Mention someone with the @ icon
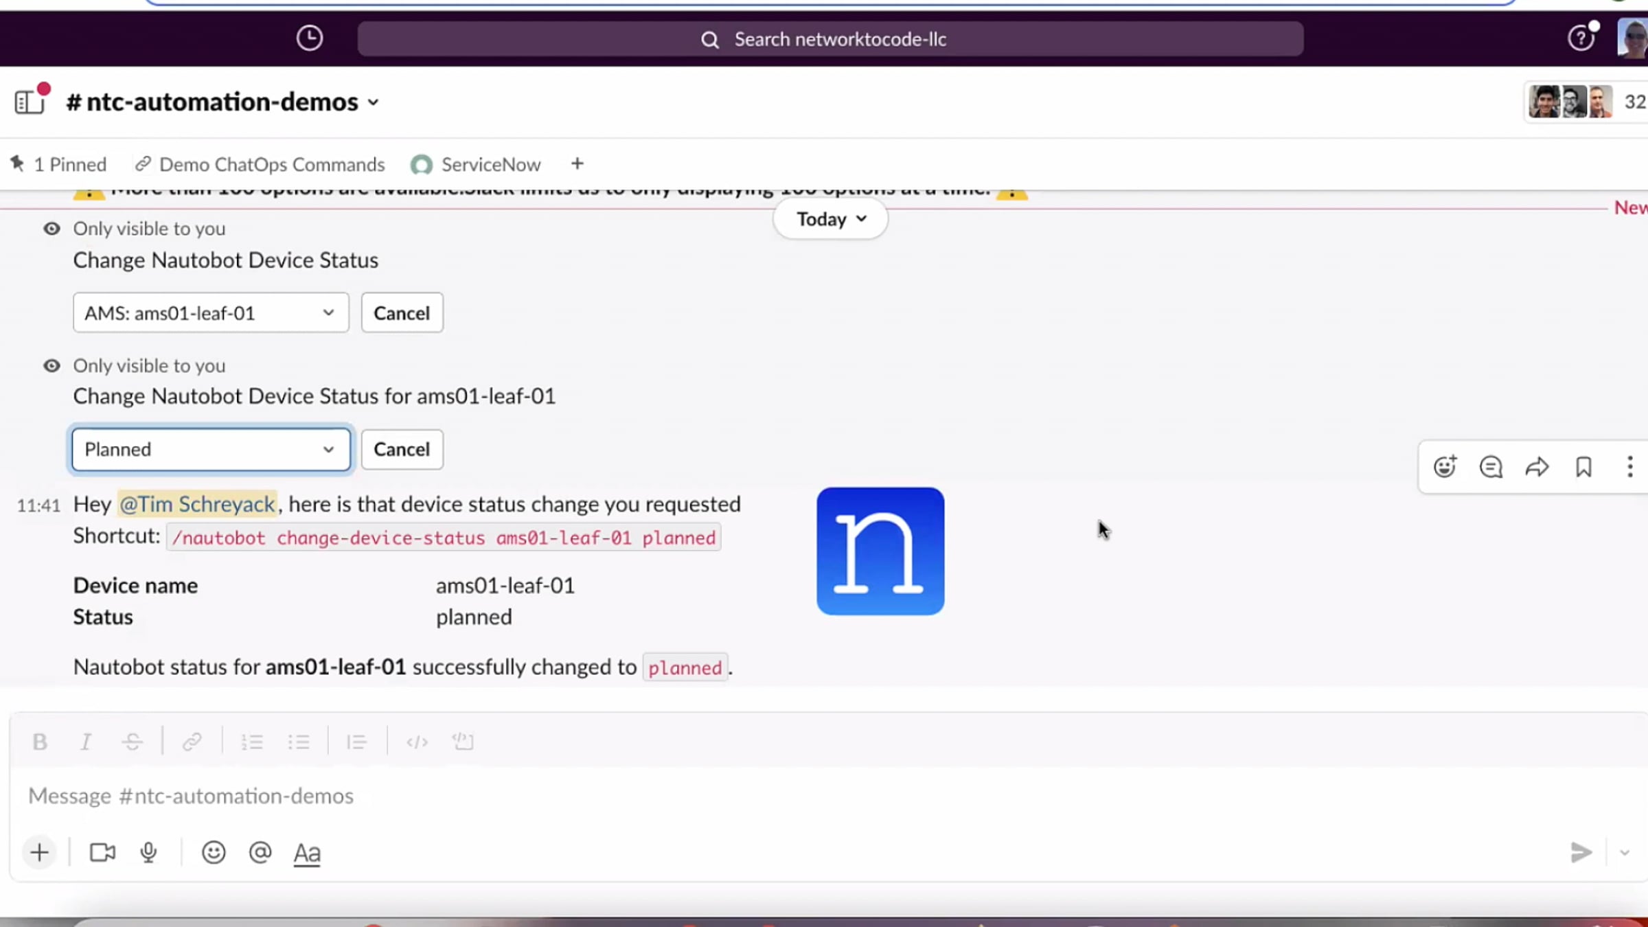Image resolution: width=1648 pixels, height=927 pixels. pos(260,852)
